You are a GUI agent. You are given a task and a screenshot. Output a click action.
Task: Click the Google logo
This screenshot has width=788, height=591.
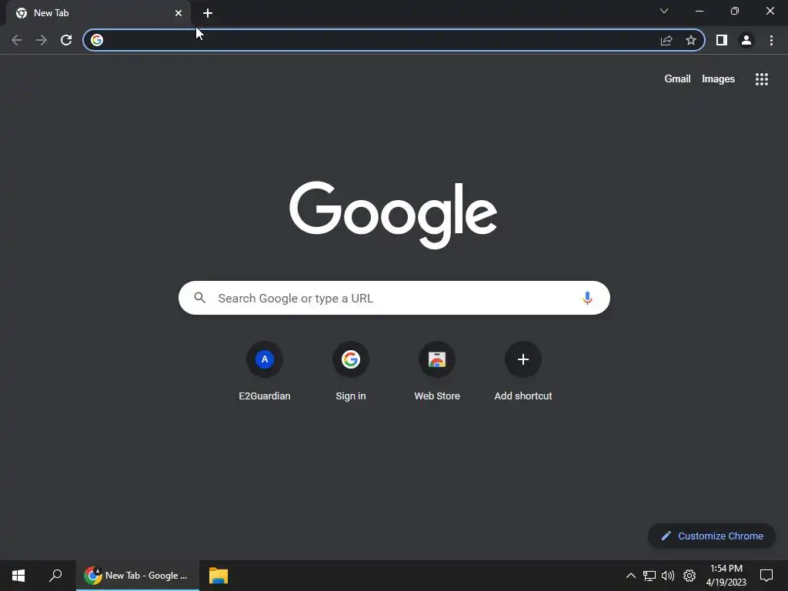click(x=393, y=215)
